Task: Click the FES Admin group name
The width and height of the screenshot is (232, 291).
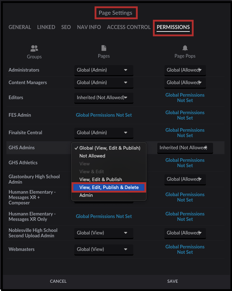Action: click(x=20, y=115)
